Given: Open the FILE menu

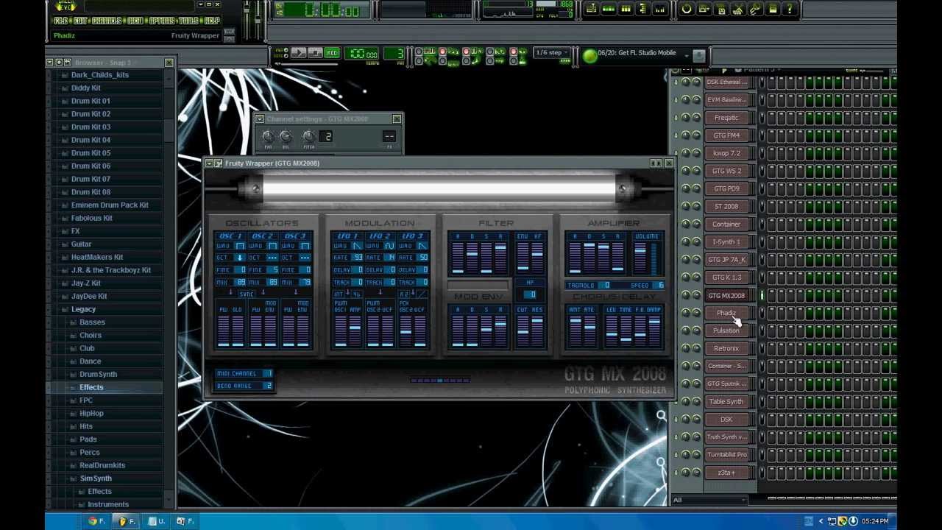Looking at the screenshot, I should click(61, 21).
